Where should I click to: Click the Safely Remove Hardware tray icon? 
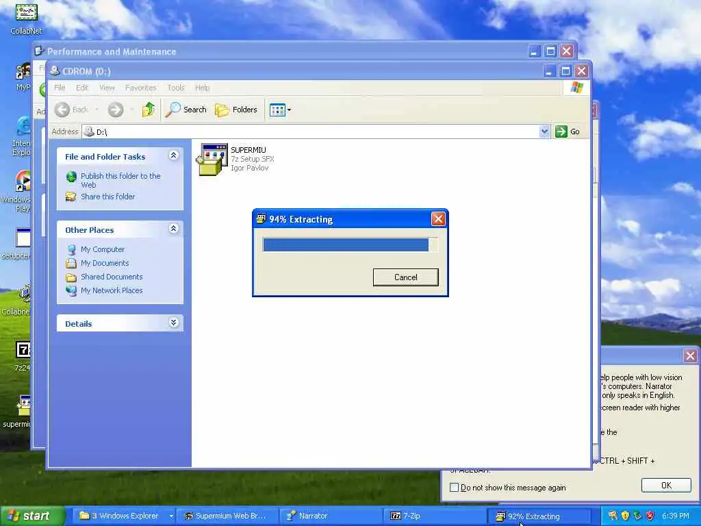[637, 516]
